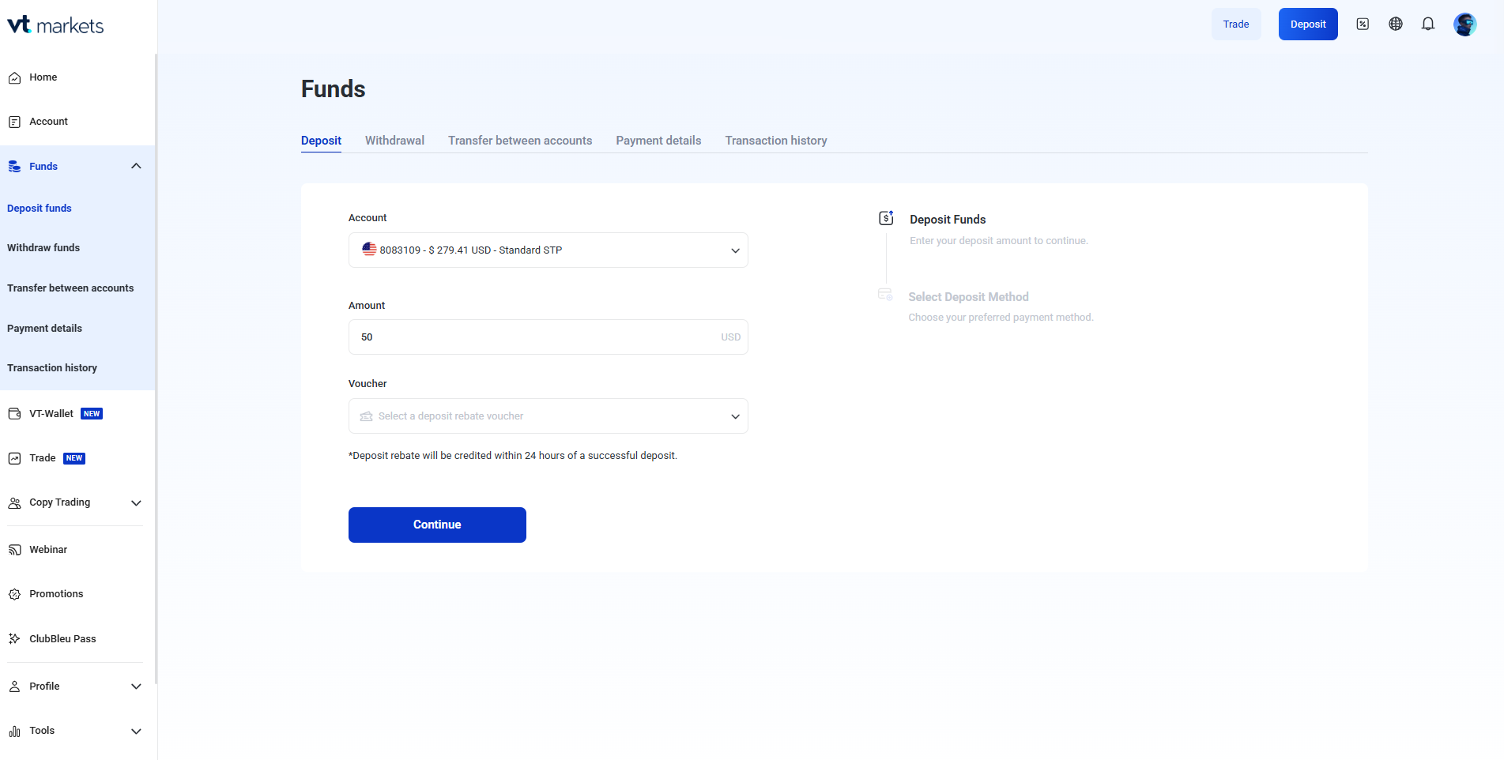
Task: Click the VT-Wallet wallet icon
Action: pos(14,414)
